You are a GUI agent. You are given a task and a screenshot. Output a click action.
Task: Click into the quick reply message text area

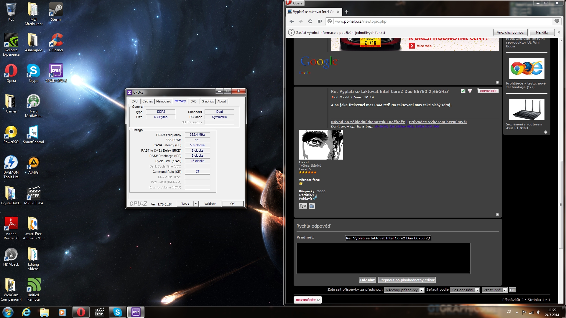(383, 258)
